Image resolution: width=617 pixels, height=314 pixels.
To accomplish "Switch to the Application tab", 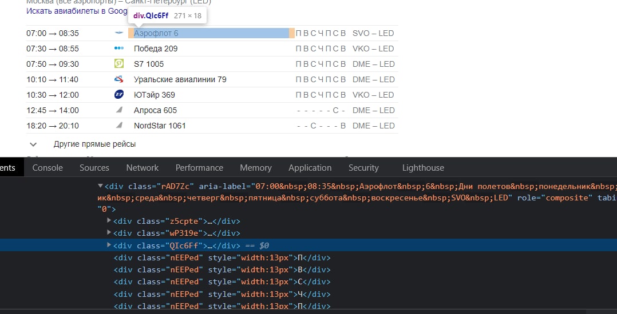I will pyautogui.click(x=310, y=168).
